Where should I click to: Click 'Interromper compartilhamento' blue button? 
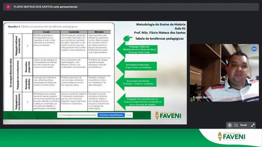pos(111,115)
